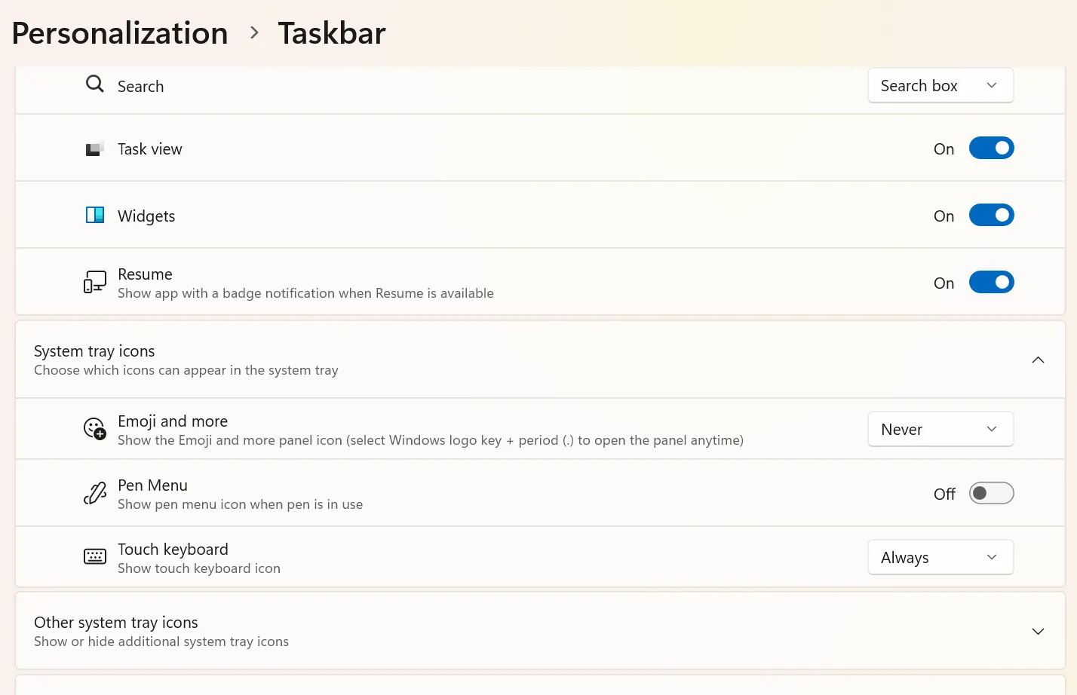Collapse the System tray icons section

pos(1038,360)
